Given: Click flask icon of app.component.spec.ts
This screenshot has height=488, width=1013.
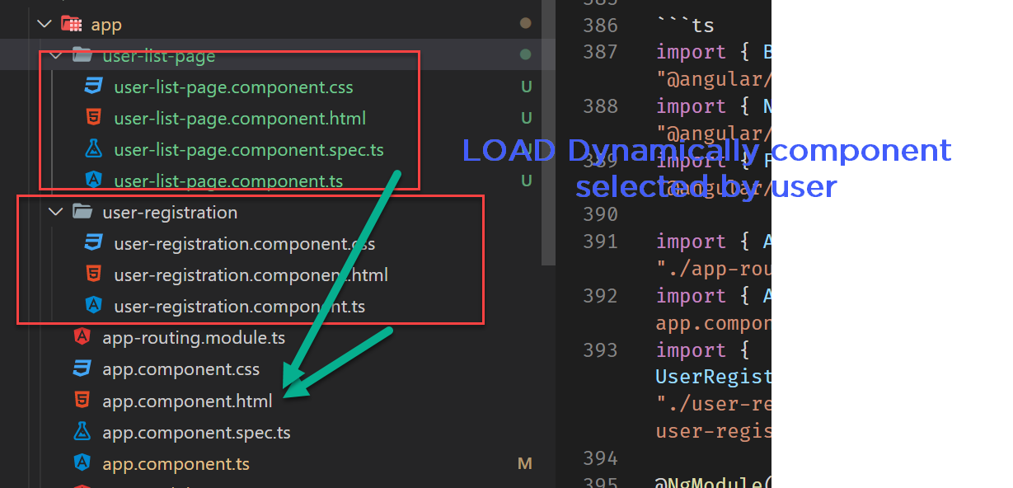Looking at the screenshot, I should 82,431.
